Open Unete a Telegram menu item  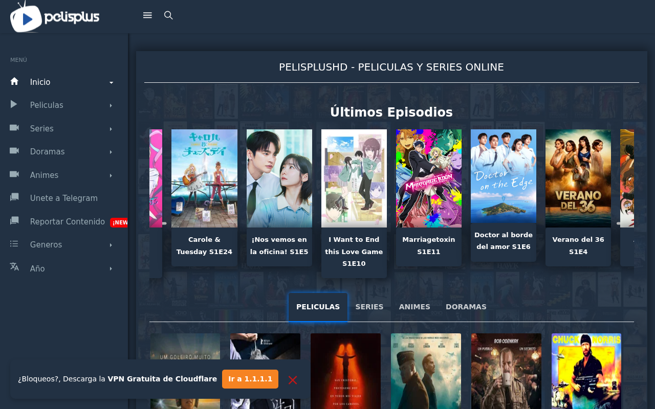[64, 198]
